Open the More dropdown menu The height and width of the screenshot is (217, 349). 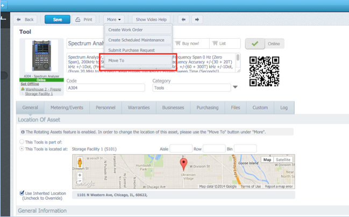[x=113, y=19]
